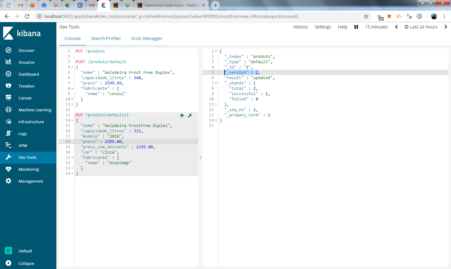This screenshot has height=269, width=451.
Task: Focus the browser address bar
Action: (x=202, y=16)
